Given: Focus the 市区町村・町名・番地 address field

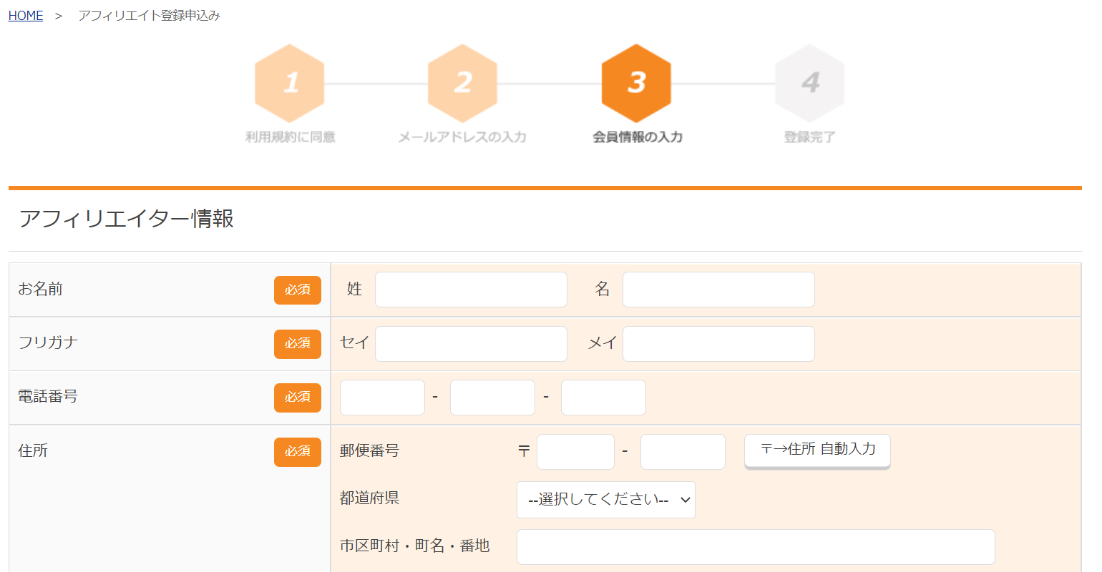Looking at the screenshot, I should [756, 547].
